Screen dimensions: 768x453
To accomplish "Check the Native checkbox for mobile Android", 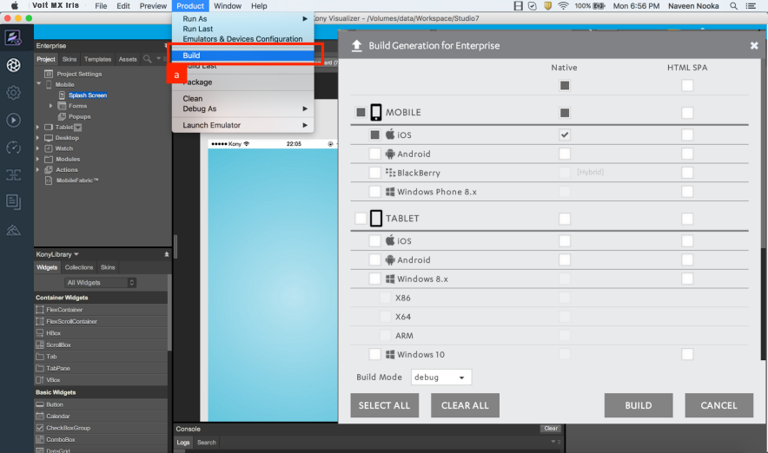I will [564, 154].
